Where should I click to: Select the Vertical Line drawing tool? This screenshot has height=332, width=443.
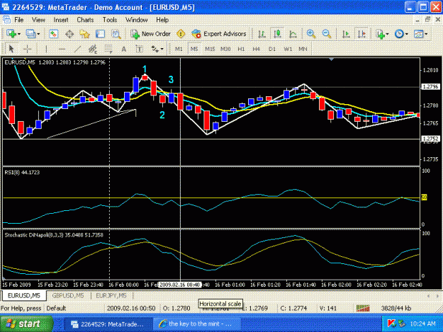[x=46, y=49]
